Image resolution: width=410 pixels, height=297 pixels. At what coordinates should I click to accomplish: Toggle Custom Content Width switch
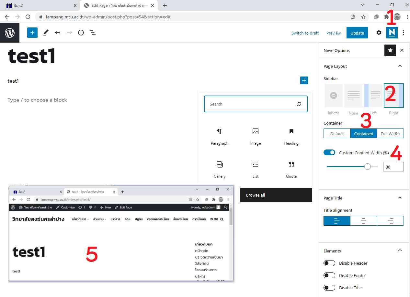click(329, 153)
